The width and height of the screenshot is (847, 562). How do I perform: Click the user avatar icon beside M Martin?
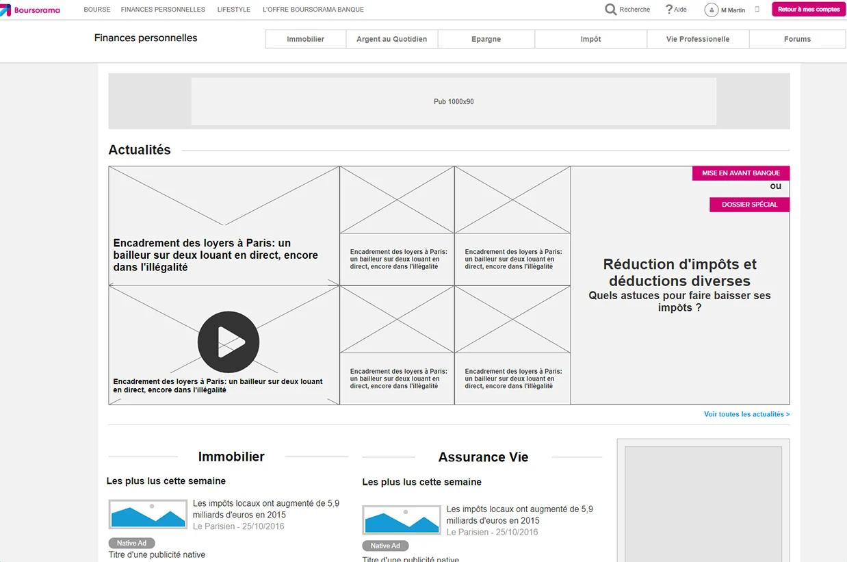click(712, 10)
